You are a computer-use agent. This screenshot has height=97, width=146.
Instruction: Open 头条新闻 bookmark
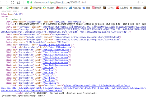[122, 8]
